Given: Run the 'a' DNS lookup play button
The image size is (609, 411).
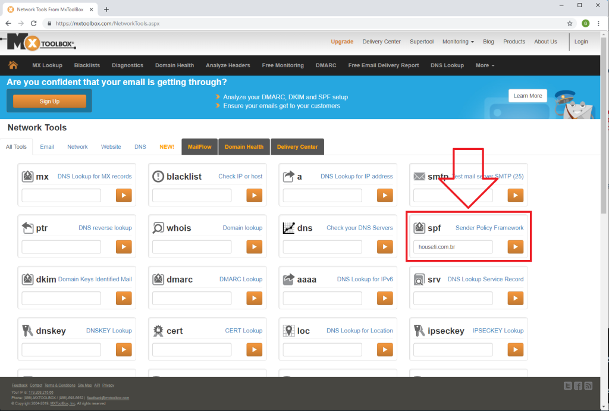Looking at the screenshot, I should (x=385, y=196).
